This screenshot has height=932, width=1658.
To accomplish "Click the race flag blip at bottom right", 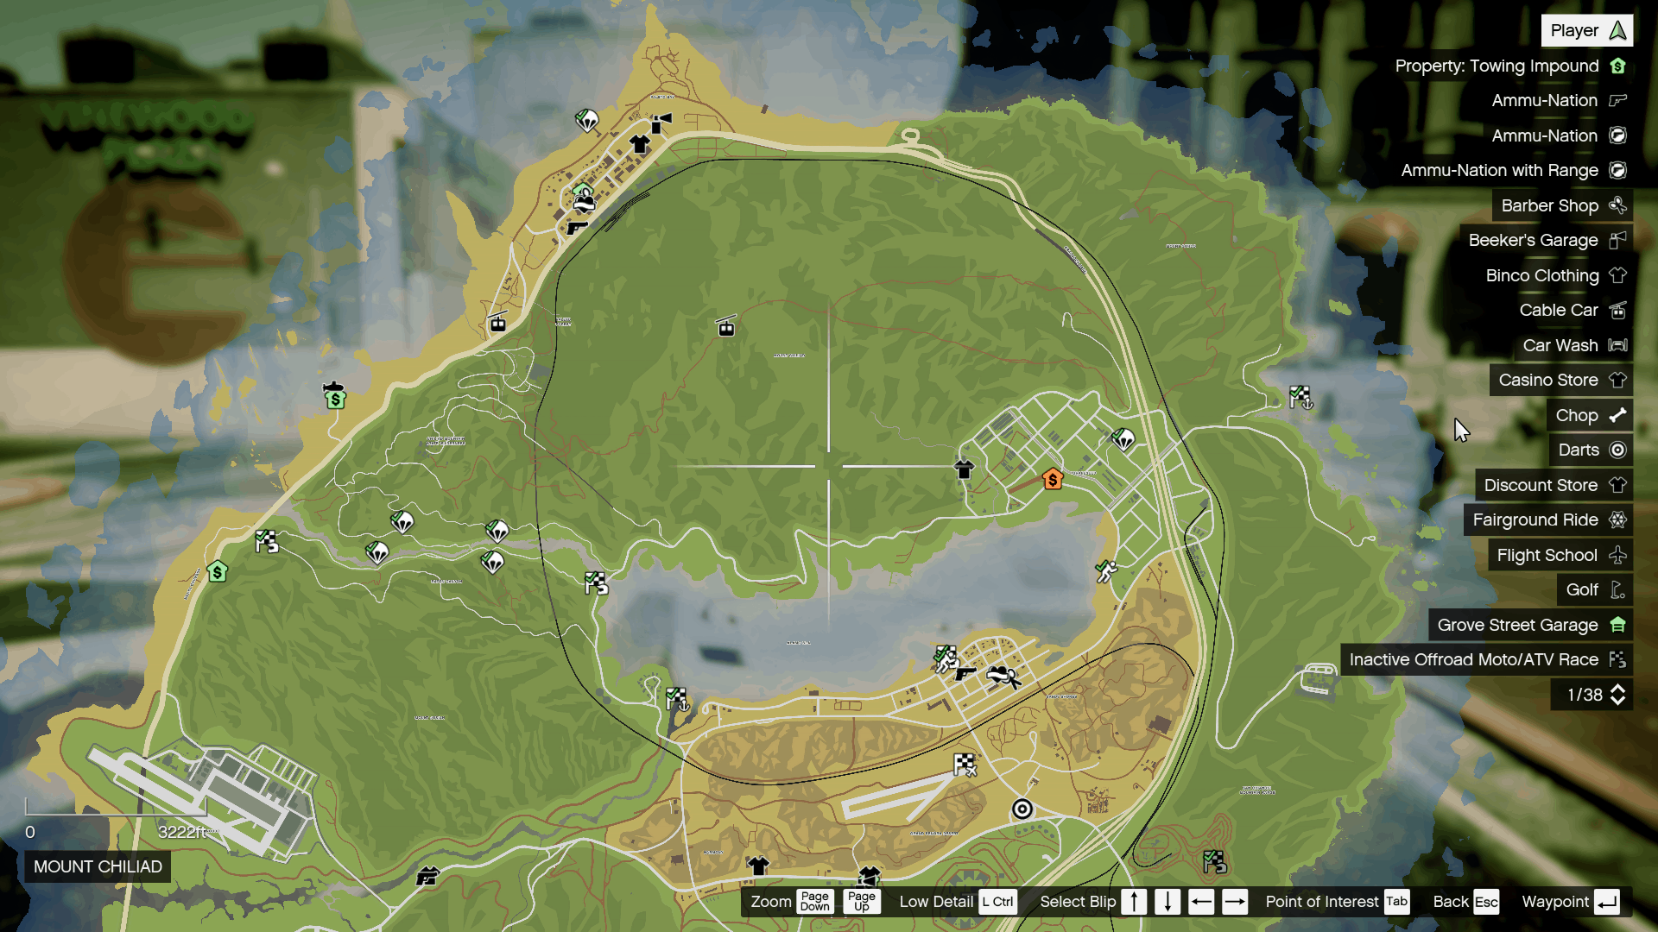I will click(1215, 861).
